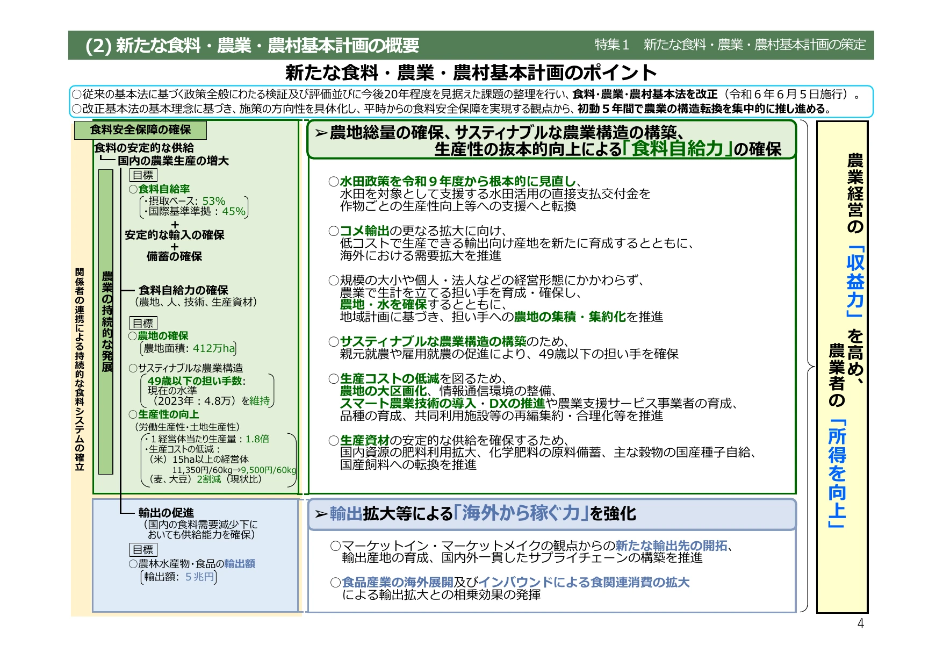Click the bold green text "農地の大区画化"

pyautogui.click(x=383, y=391)
